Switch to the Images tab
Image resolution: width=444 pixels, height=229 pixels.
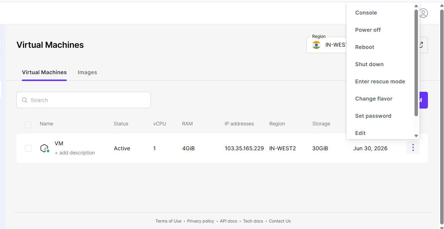tap(87, 72)
